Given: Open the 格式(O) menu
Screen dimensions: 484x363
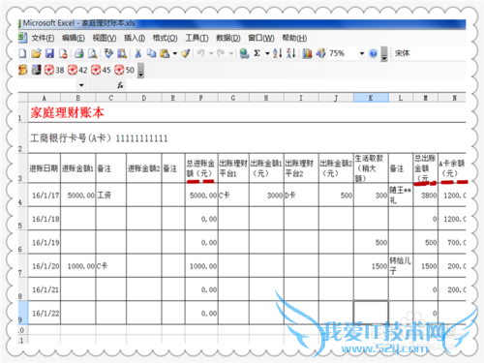Looking at the screenshot, I should tap(165, 38).
